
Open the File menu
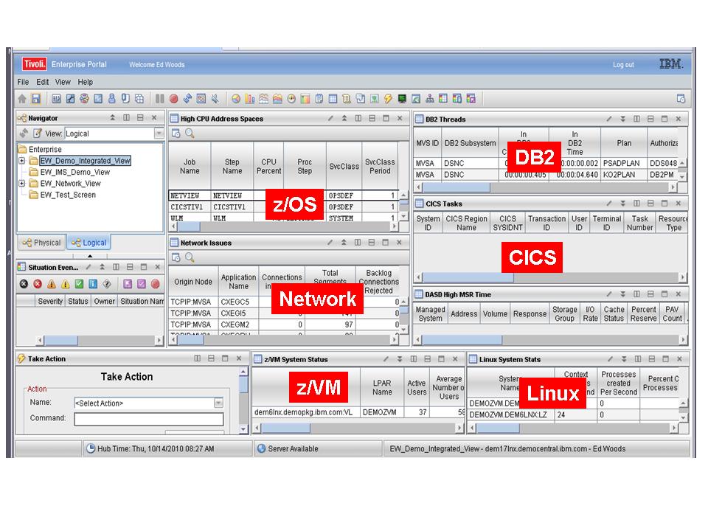coord(23,82)
